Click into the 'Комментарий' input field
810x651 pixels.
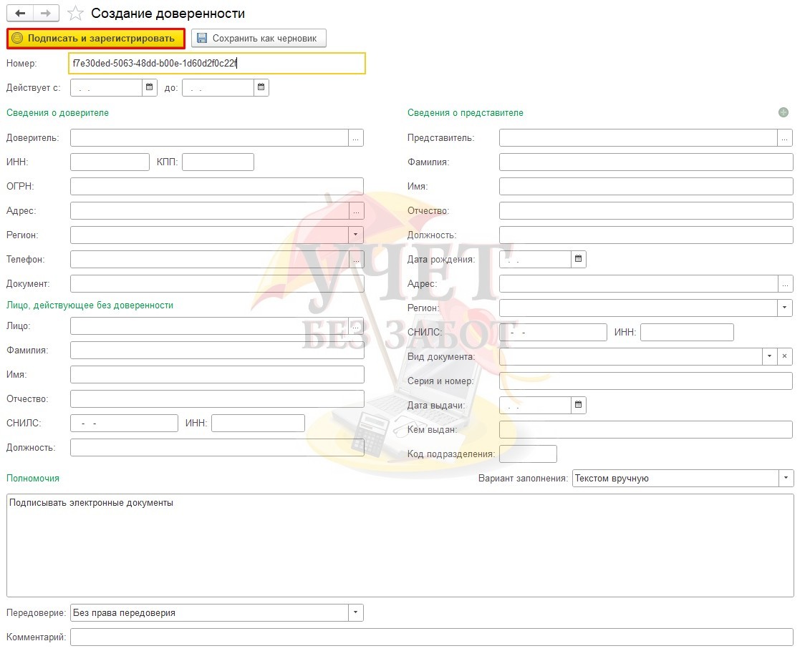[431, 637]
